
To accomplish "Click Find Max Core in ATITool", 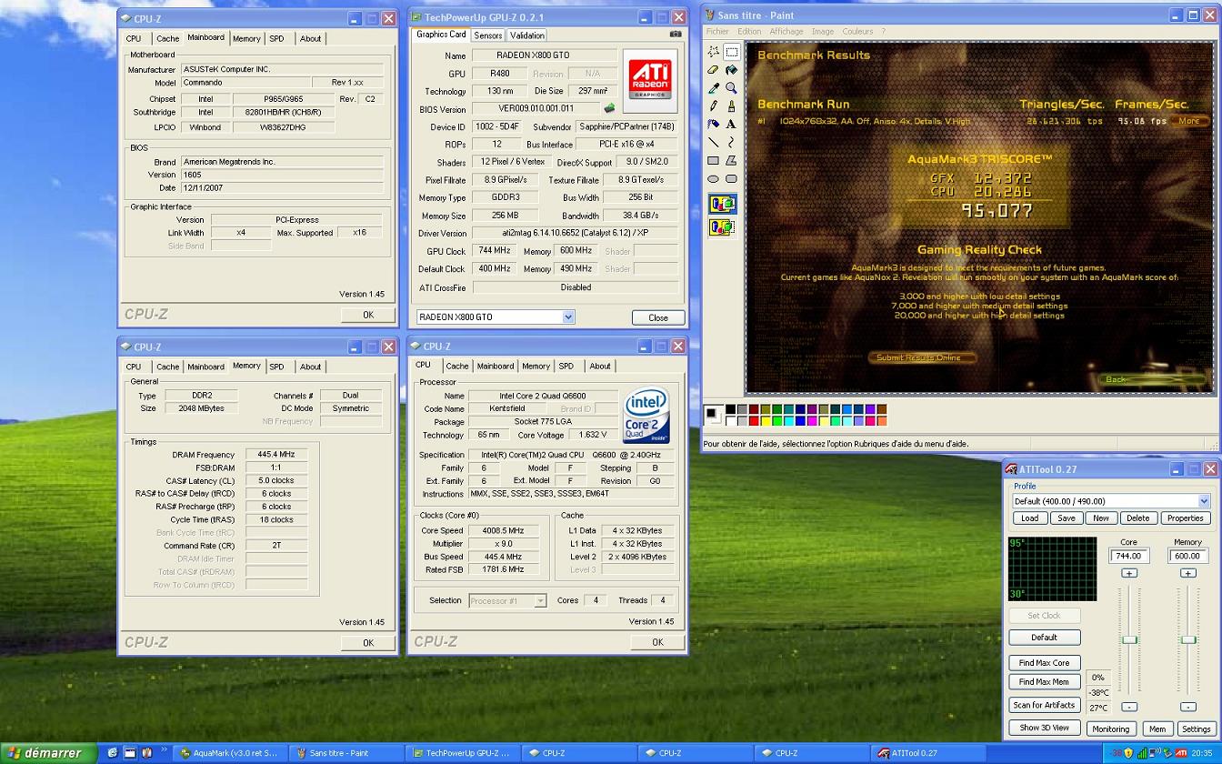I will 1044,663.
